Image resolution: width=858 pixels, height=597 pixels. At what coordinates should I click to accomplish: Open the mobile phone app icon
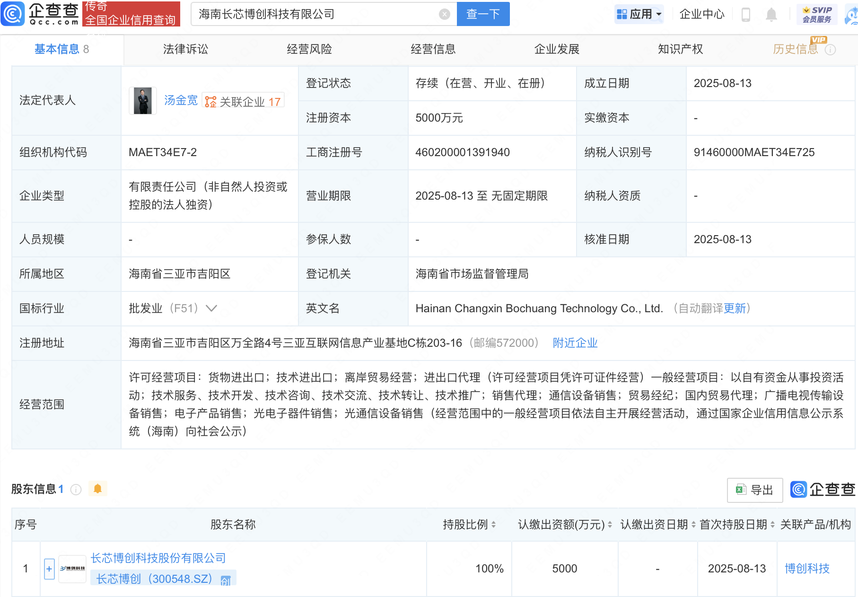[x=746, y=14]
